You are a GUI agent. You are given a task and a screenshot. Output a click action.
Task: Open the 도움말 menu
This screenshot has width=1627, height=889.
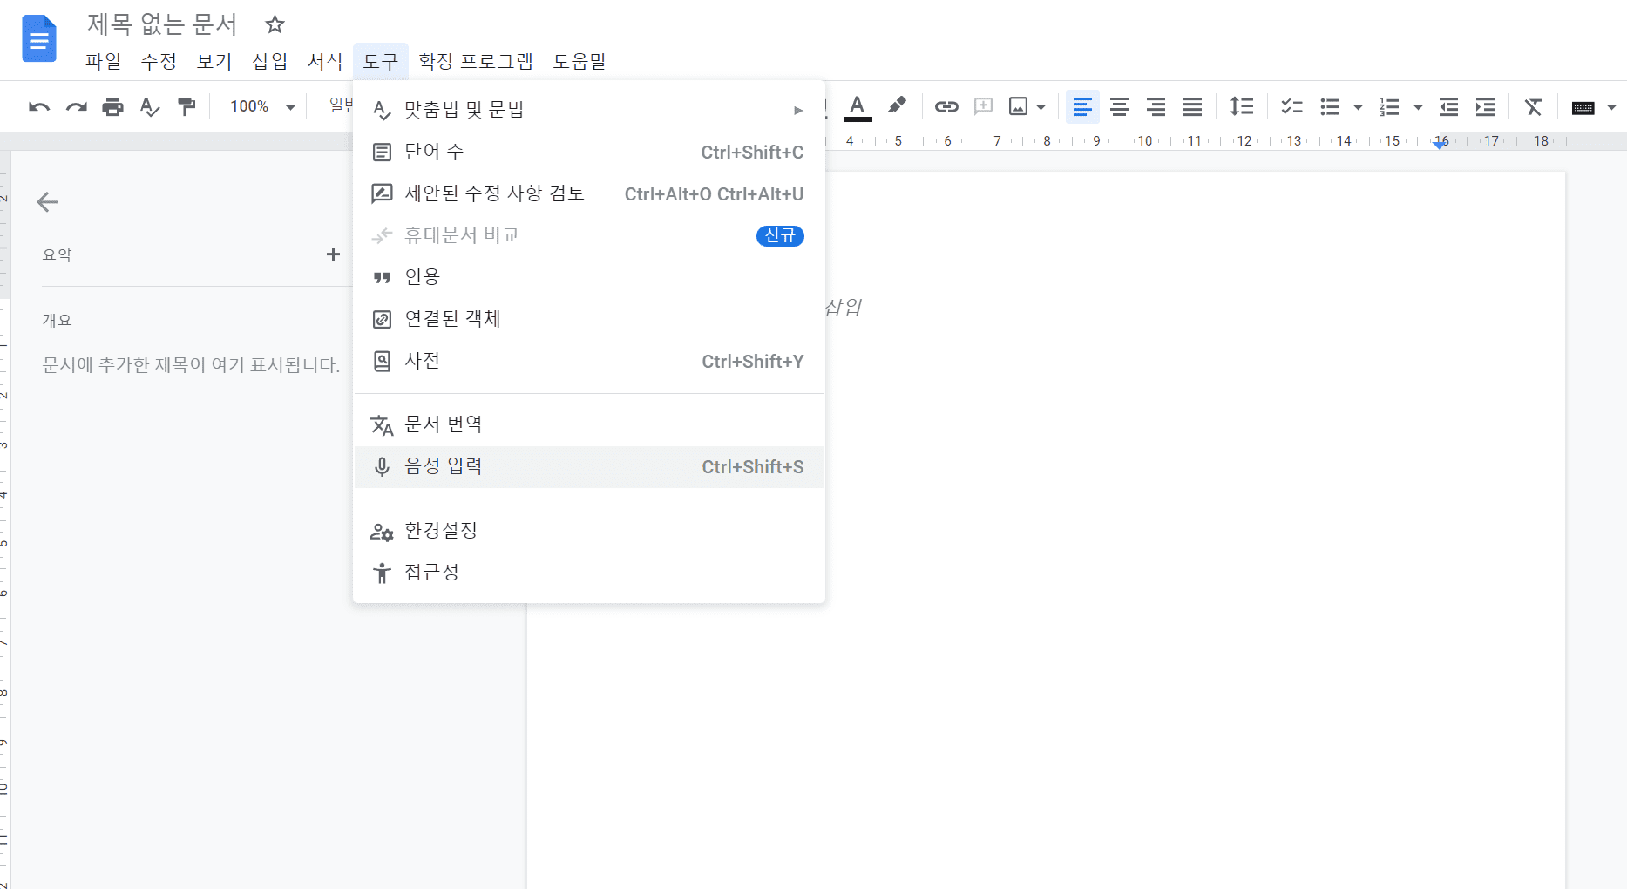580,61
